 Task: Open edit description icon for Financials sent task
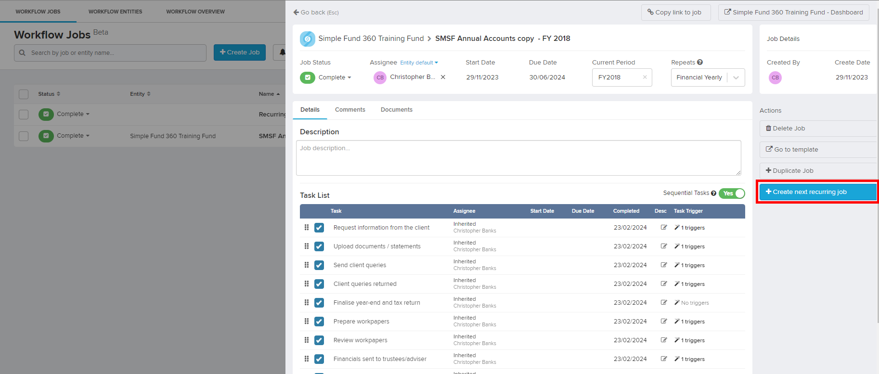664,359
